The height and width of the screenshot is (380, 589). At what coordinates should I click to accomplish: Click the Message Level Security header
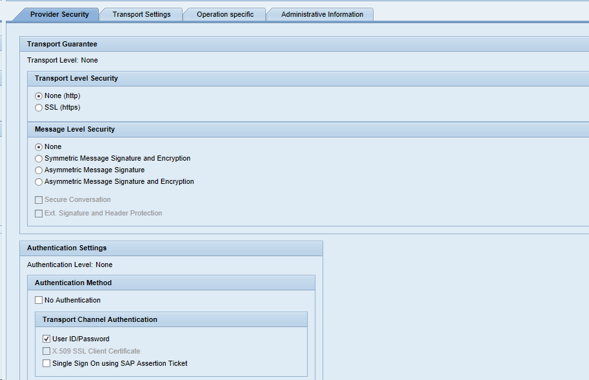click(x=74, y=129)
